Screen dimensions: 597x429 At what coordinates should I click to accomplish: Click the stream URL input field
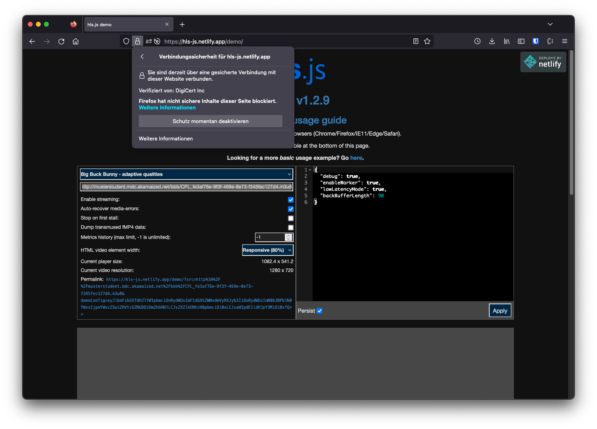pos(186,187)
